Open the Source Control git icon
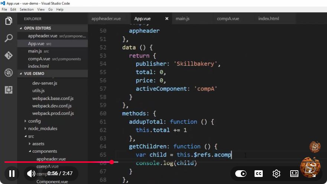Screen dimensions: 327x184 pos(9,55)
